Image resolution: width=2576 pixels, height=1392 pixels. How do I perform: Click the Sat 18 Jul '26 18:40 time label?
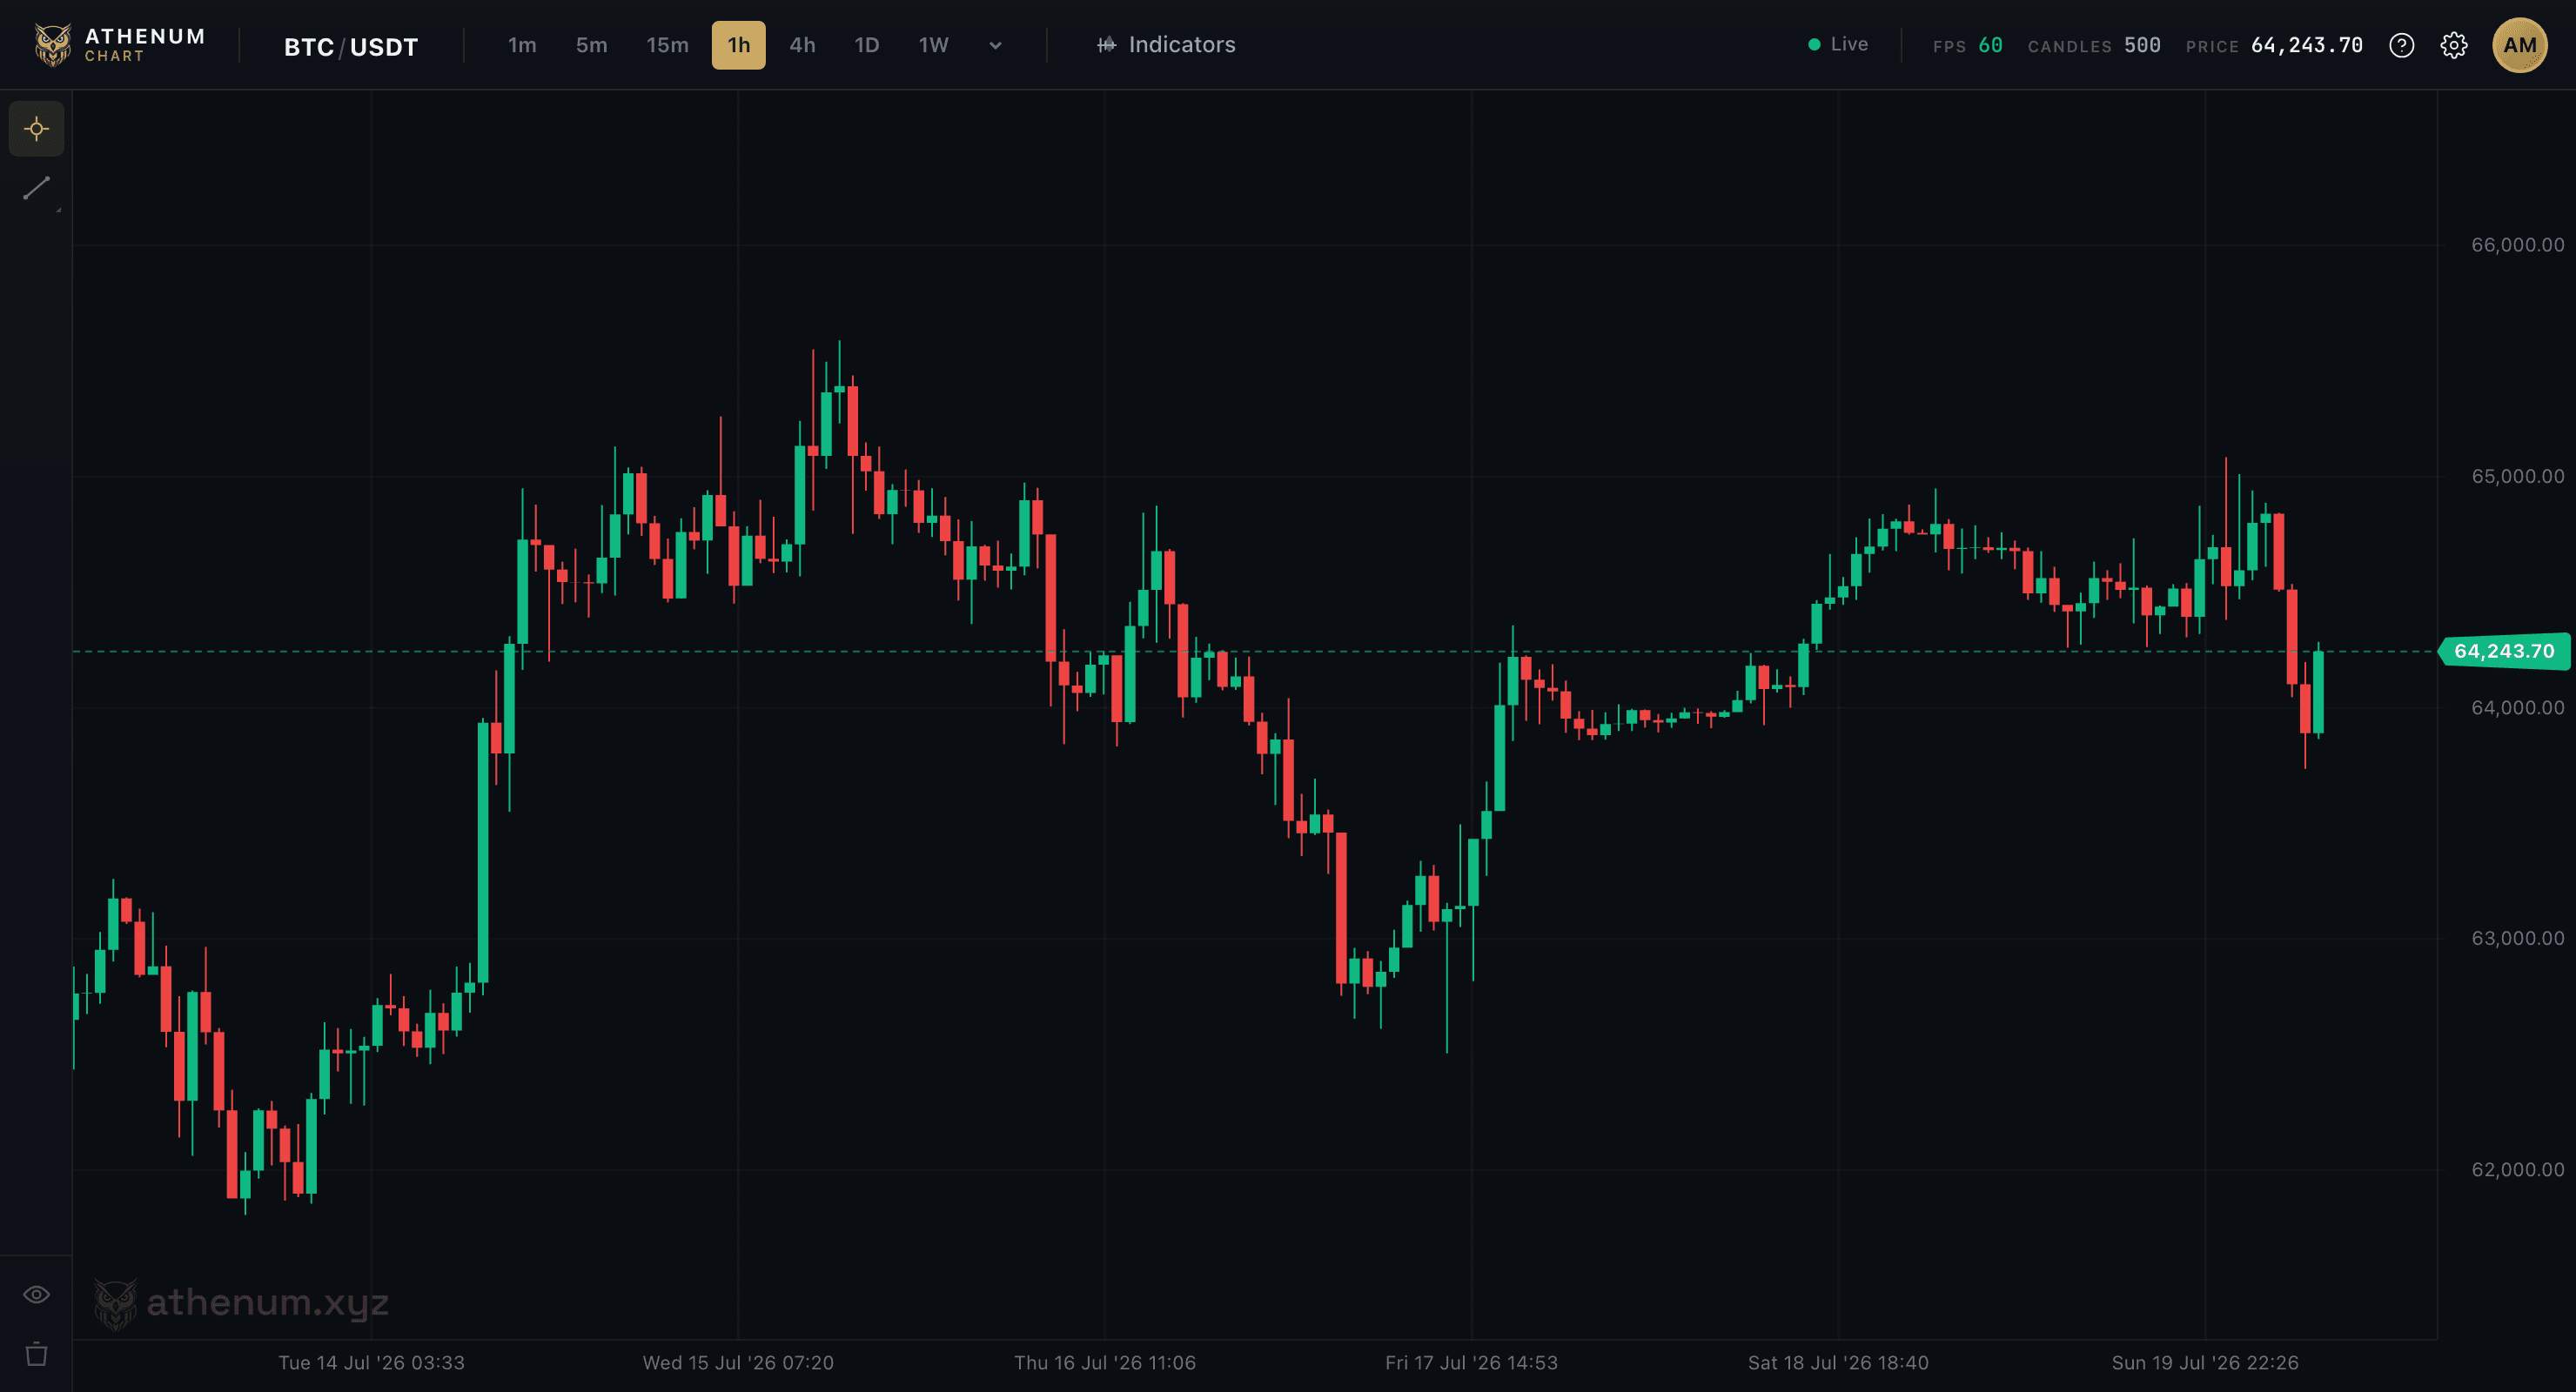(x=1838, y=1362)
